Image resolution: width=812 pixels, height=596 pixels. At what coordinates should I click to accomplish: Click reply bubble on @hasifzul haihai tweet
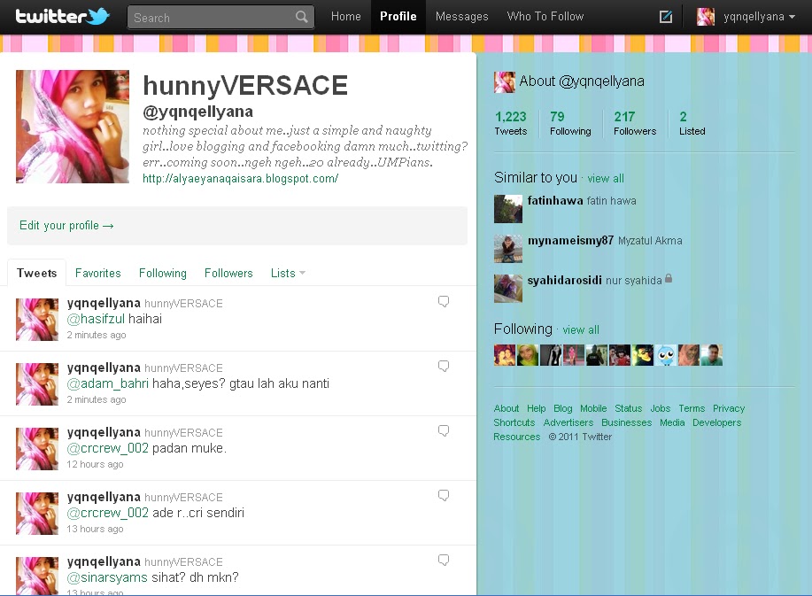point(444,301)
